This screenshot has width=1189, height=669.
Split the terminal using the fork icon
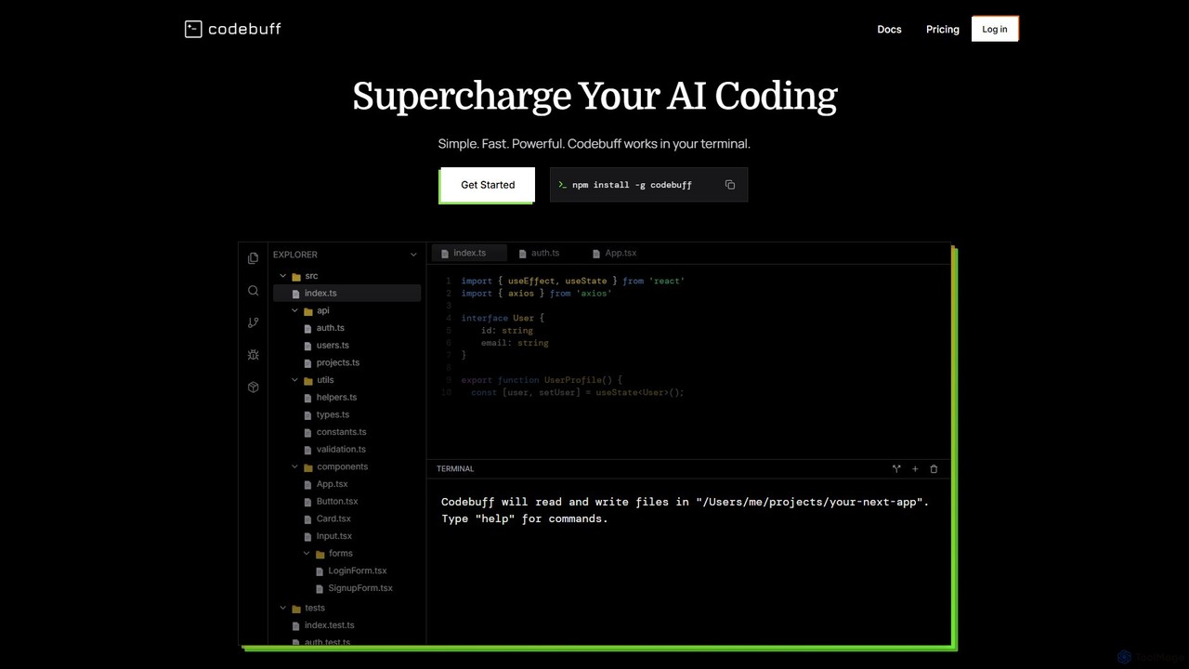pos(896,469)
